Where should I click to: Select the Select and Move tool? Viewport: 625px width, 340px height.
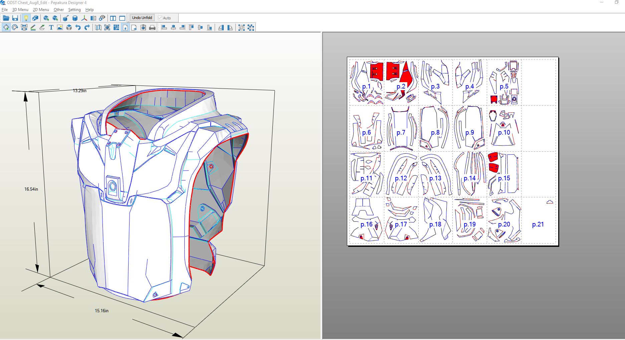pyautogui.click(x=6, y=27)
